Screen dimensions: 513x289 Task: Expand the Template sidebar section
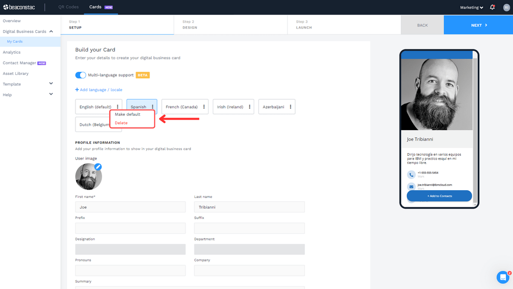pos(51,84)
